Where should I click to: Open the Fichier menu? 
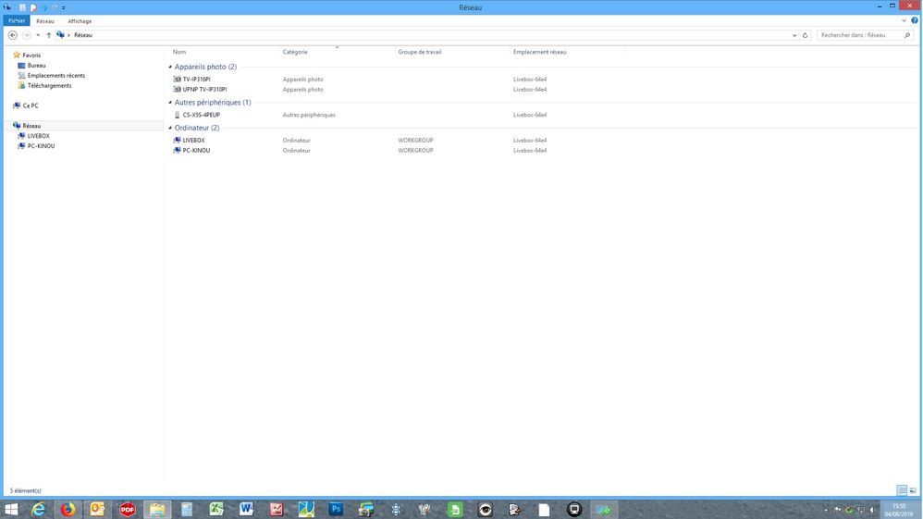(x=17, y=20)
